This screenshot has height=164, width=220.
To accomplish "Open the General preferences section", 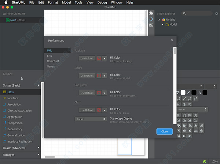I will pyautogui.click(x=52, y=66).
